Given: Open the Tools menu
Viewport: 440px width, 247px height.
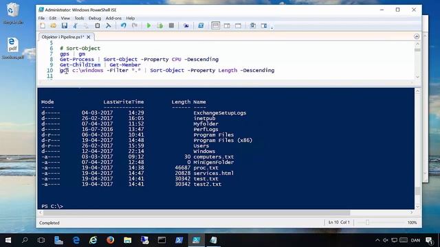Looking at the screenshot, I should pyautogui.click(x=79, y=19).
